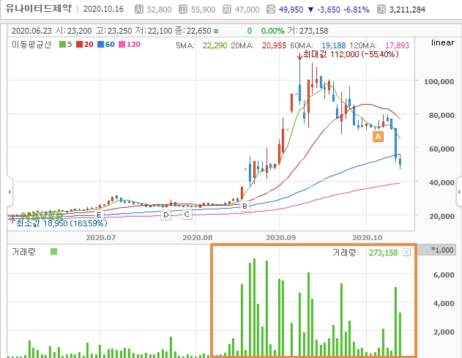
Task: Click the 20,000 price axis label
Action: tap(441, 216)
